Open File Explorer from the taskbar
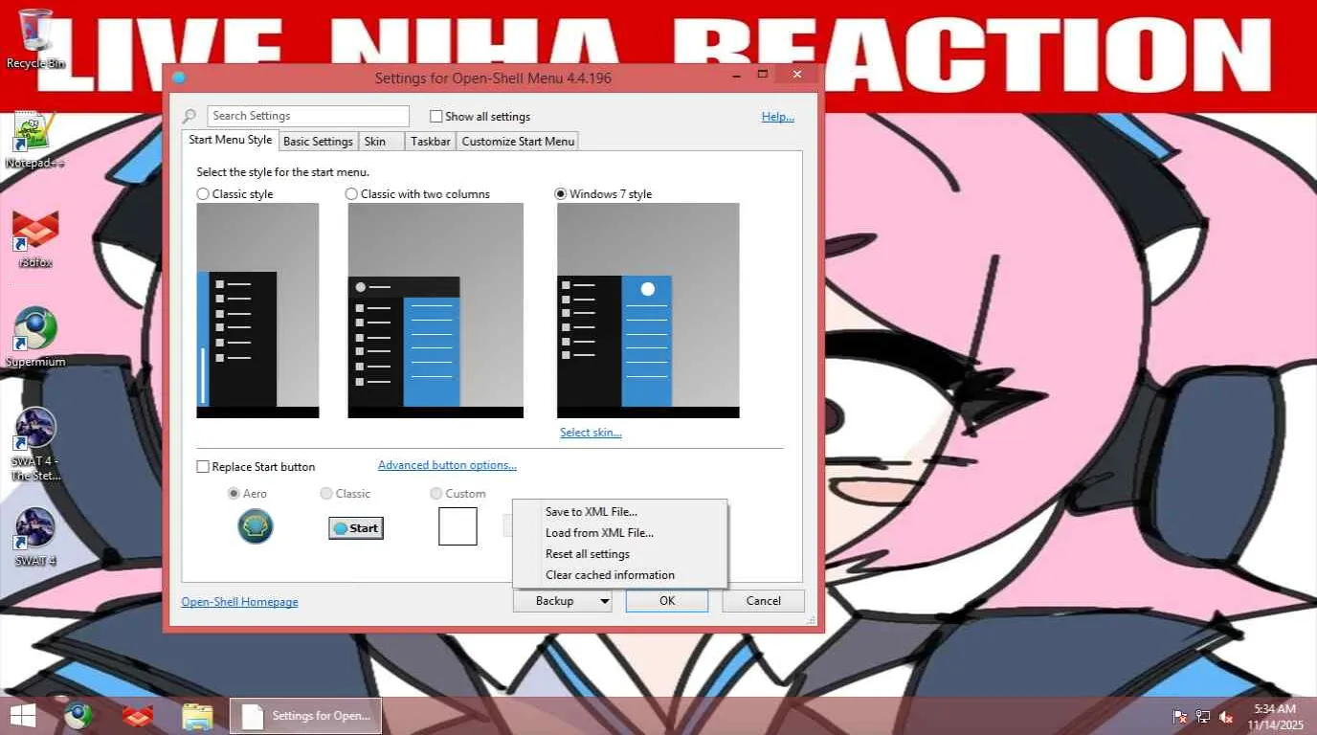The image size is (1317, 735). (197, 715)
